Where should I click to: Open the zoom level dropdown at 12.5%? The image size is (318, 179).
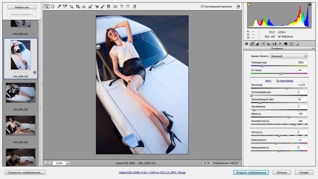[68, 163]
